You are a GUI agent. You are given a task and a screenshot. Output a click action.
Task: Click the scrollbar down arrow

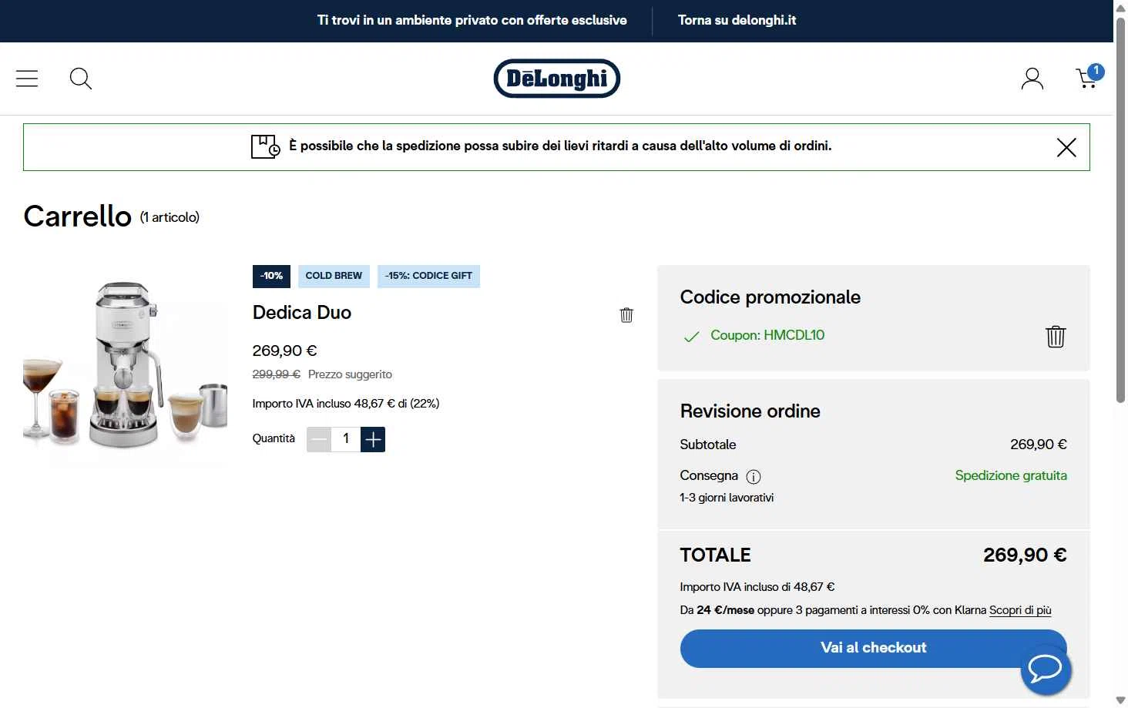point(1120,700)
